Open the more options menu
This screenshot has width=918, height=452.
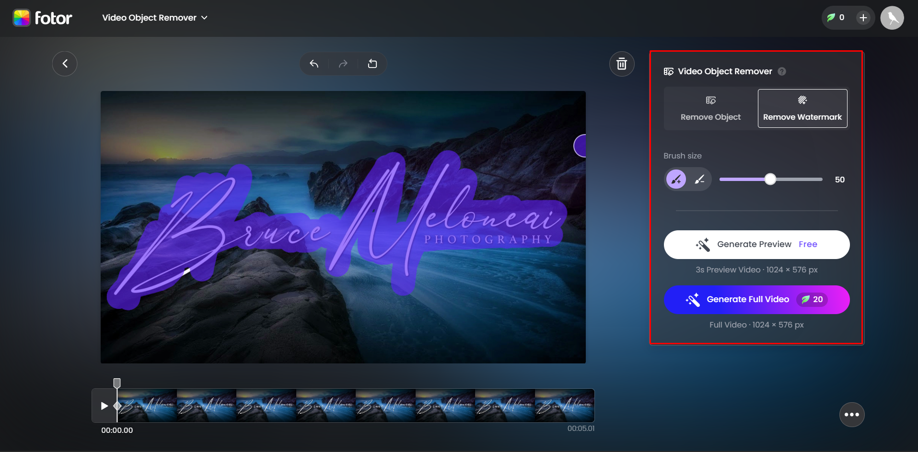tap(851, 415)
